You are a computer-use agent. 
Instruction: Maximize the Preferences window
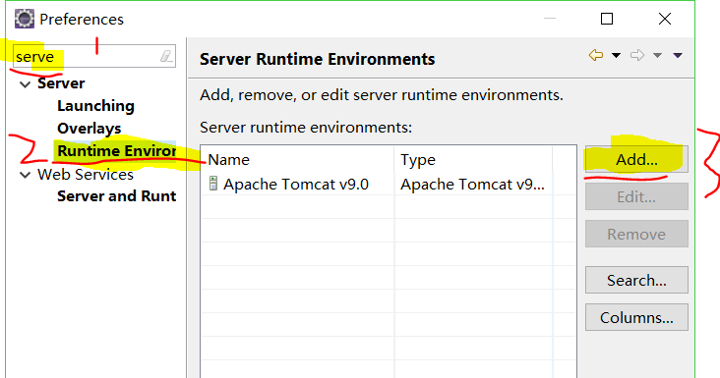click(607, 19)
